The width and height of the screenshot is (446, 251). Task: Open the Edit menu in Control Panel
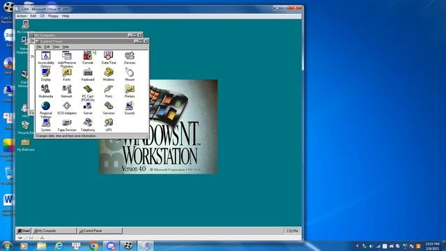pyautogui.click(x=47, y=47)
